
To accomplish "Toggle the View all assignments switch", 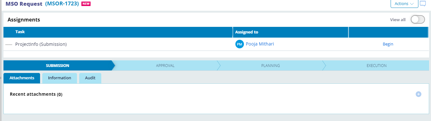I will pyautogui.click(x=418, y=20).
